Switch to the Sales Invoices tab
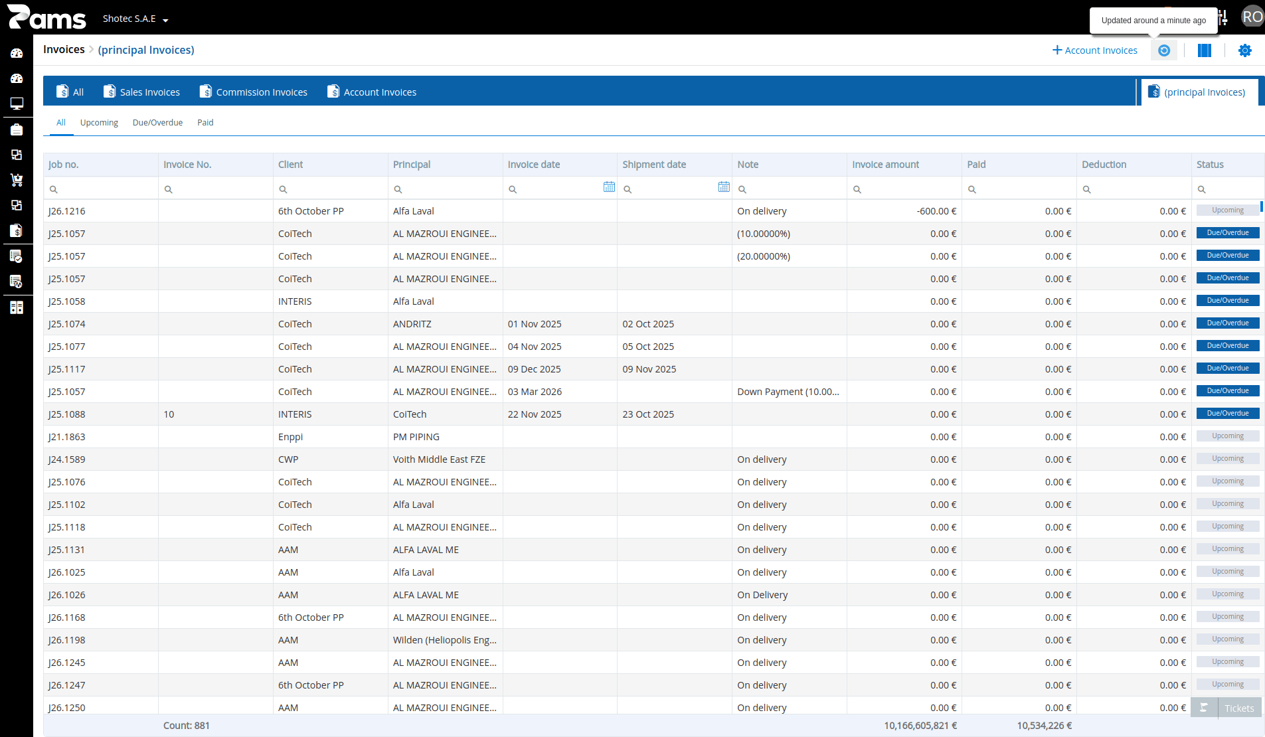Image resolution: width=1265 pixels, height=737 pixels. click(x=142, y=92)
